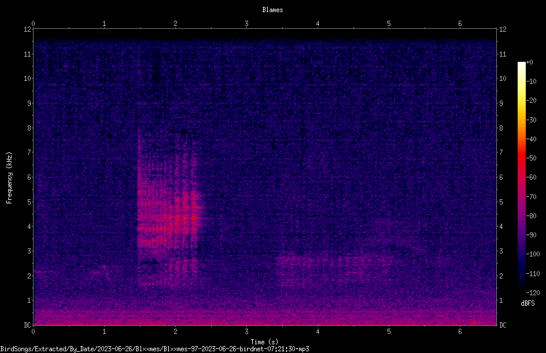This screenshot has width=546, height=353.
Task: Click the "5" tick on the bottom time axis
Action: 389,332
